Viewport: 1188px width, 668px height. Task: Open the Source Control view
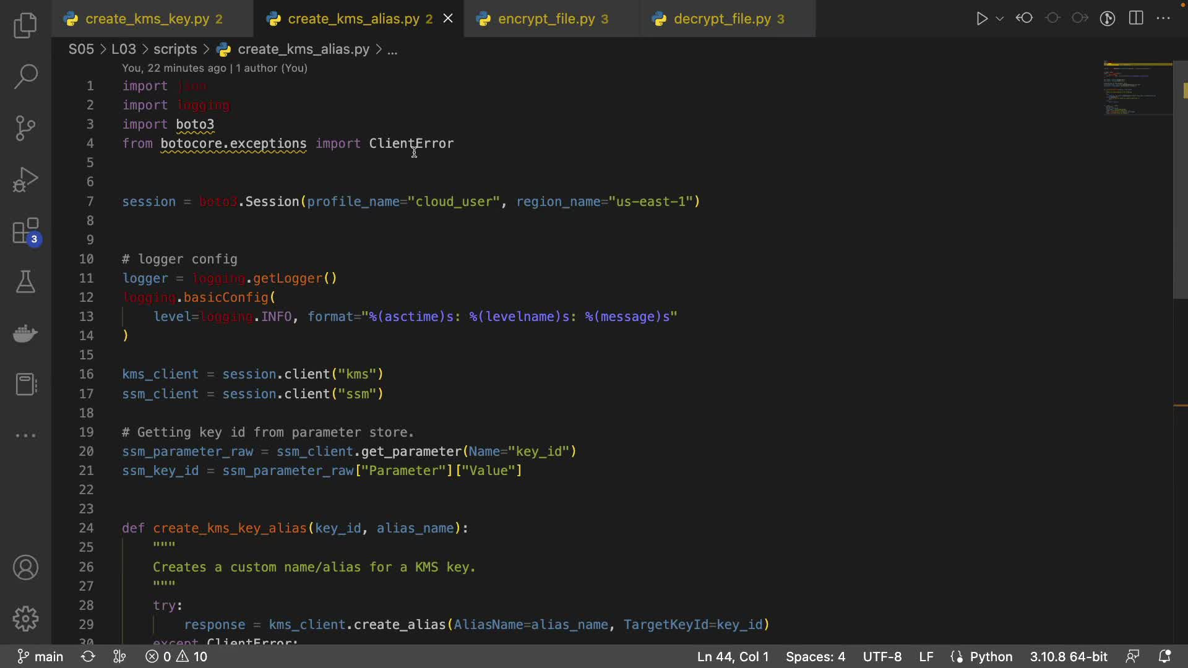[25, 128]
